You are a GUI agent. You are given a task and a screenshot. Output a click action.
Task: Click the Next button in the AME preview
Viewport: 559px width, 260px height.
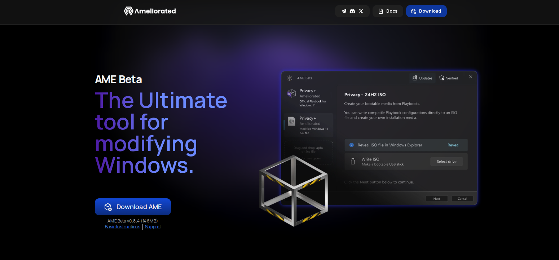[x=437, y=199]
